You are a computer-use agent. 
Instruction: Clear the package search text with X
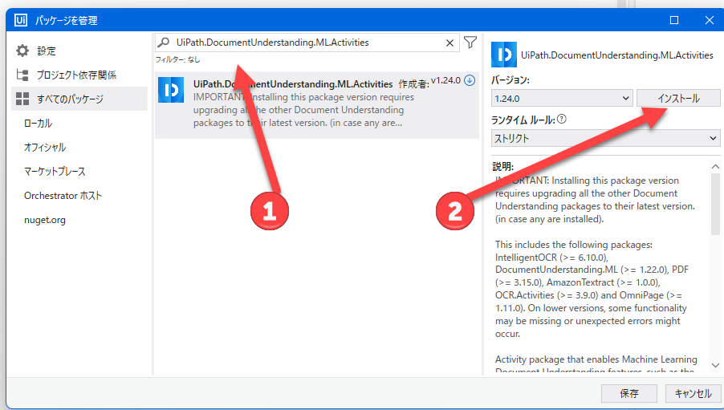(449, 43)
